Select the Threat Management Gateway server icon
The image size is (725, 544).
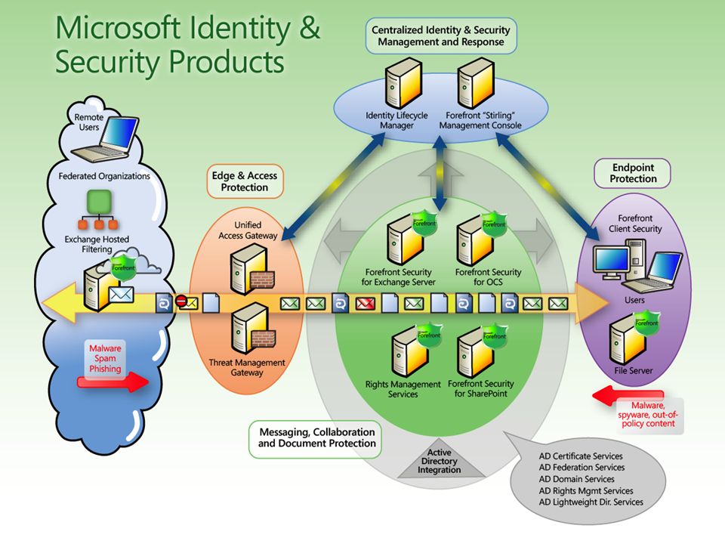(253, 329)
